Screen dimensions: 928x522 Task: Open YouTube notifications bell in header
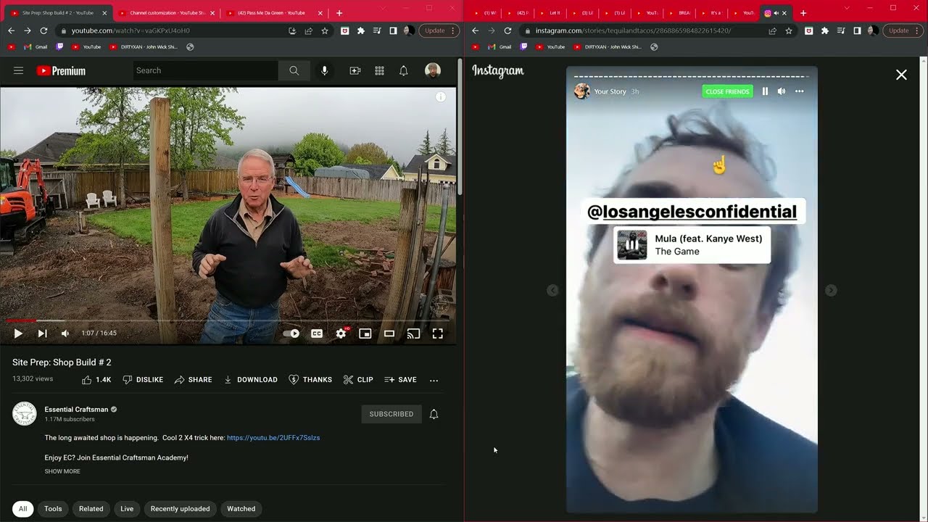(x=404, y=70)
